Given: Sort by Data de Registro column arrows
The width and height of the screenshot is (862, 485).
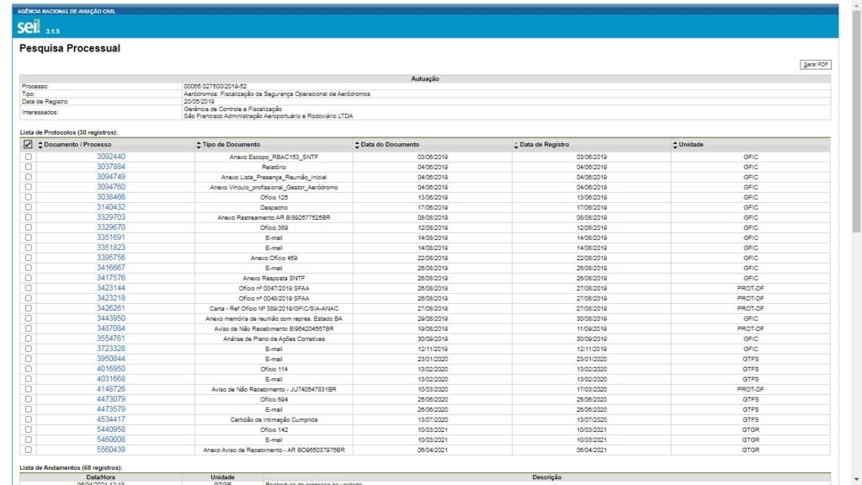Looking at the screenshot, I should (516, 145).
